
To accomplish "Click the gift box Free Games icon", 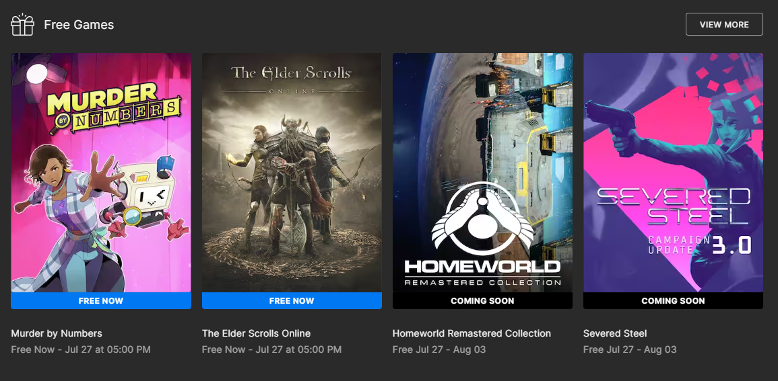I will (22, 24).
